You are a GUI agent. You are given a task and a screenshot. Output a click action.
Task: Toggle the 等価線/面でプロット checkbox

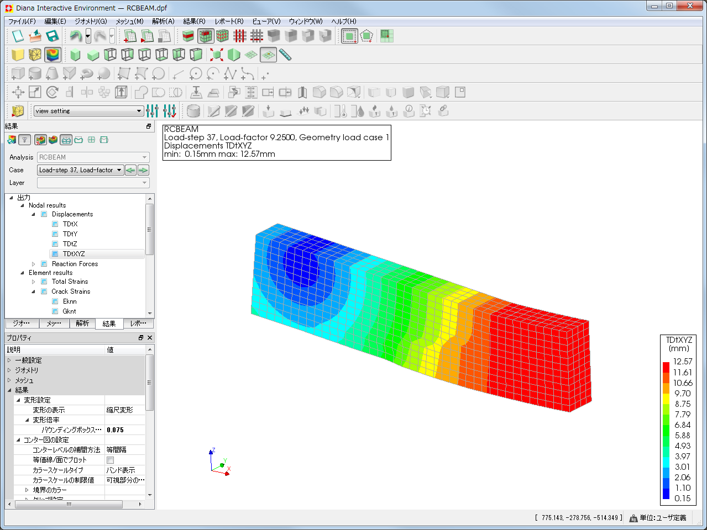coord(110,460)
